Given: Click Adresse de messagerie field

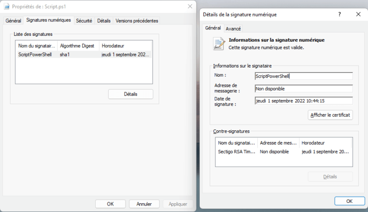Looking at the screenshot, I should coord(304,89).
